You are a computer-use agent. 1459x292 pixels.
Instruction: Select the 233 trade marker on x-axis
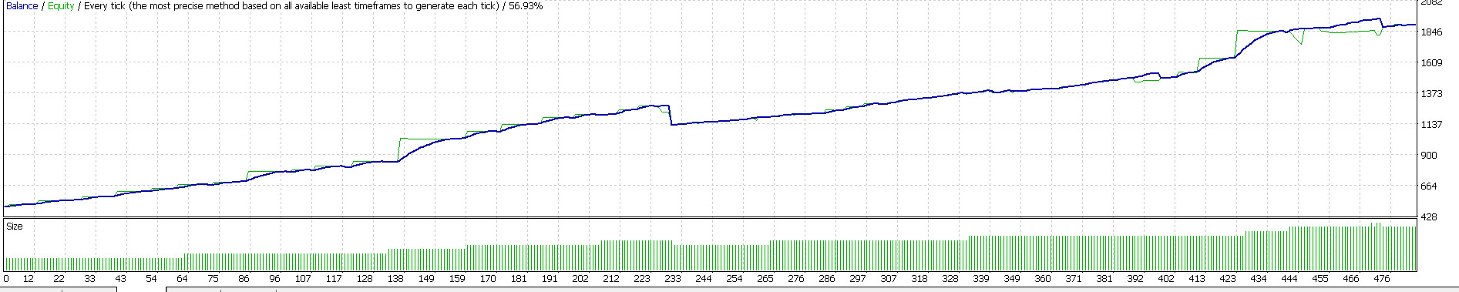pyautogui.click(x=672, y=279)
